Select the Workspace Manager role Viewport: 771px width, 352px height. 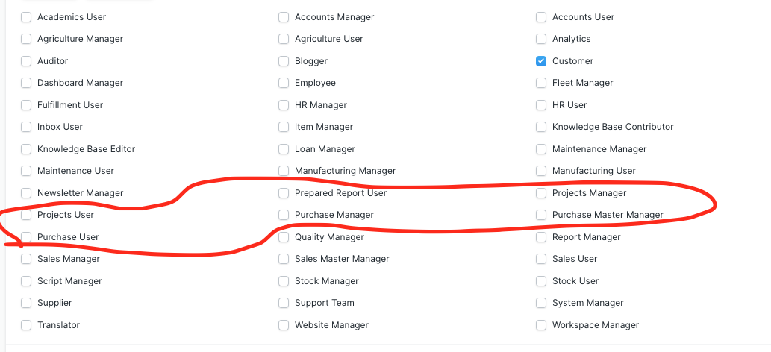click(x=541, y=325)
